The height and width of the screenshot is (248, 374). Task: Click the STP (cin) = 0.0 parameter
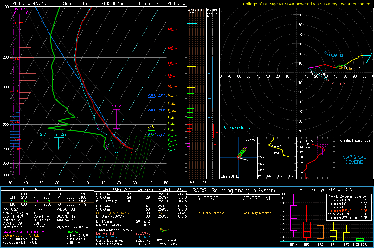pyautogui.click(x=77, y=235)
